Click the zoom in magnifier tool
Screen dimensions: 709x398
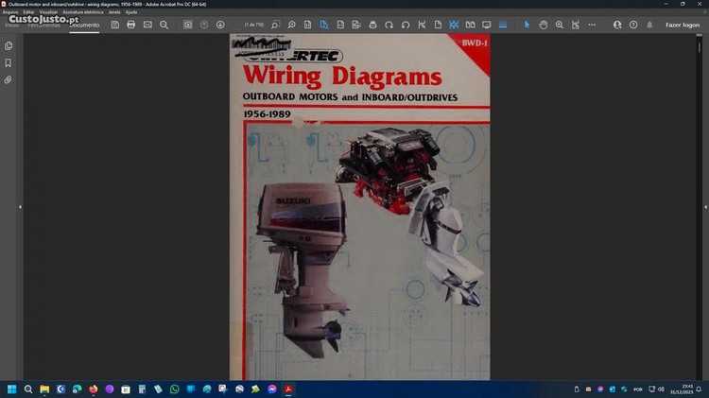pyautogui.click(x=560, y=25)
